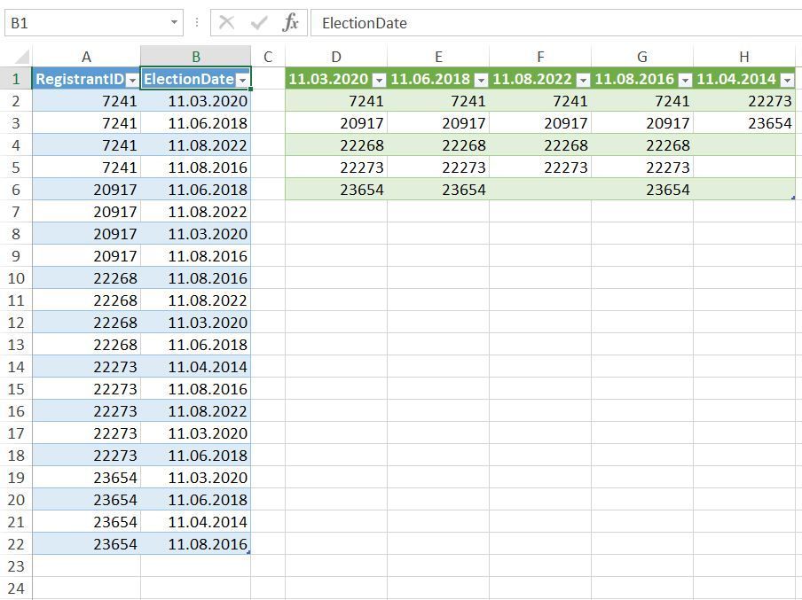This screenshot has width=802, height=600.
Task: Click cell B22 containing 11.08.2016
Action: pos(196,544)
